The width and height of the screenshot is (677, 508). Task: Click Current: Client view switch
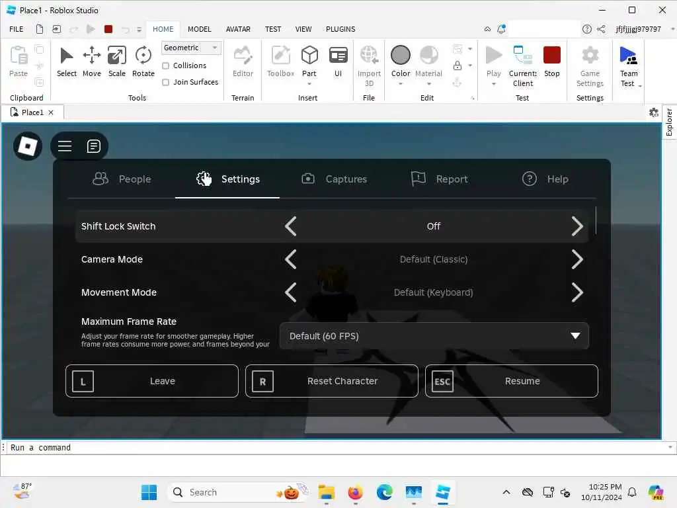click(x=523, y=66)
